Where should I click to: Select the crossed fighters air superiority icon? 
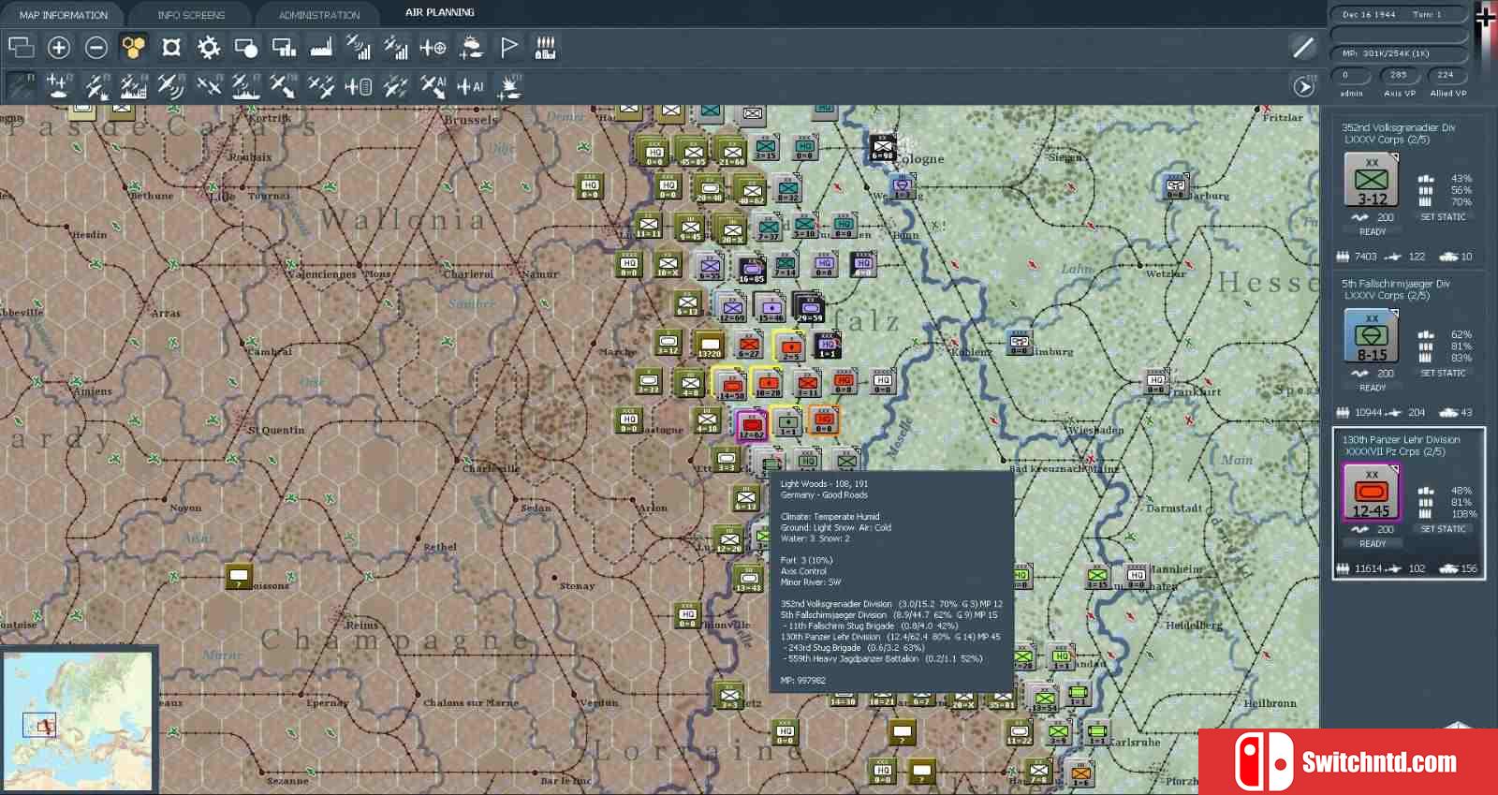pyautogui.click(x=208, y=86)
